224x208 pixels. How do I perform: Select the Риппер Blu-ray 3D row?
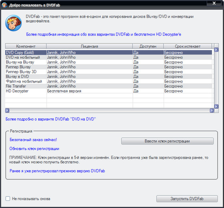click(108, 72)
